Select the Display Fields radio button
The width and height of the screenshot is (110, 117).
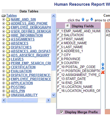pos(68,26)
